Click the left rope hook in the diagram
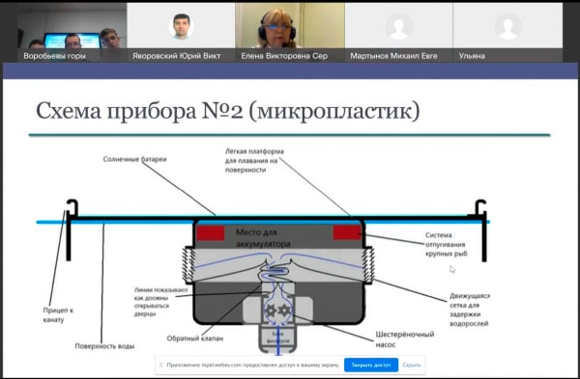The image size is (580, 379). pos(72,207)
